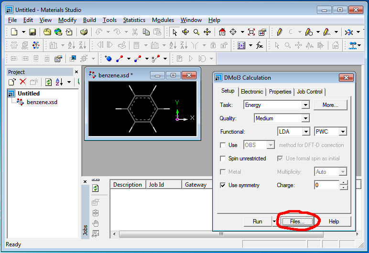Switch to the Job Control tab

(309, 92)
